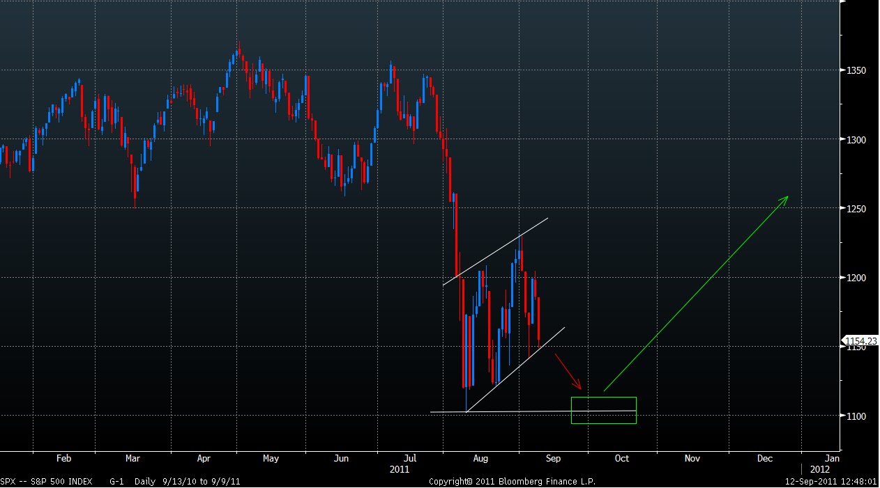The image size is (880, 488).
Task: Click the Daily periodicity text in footer
Action: [x=146, y=481]
